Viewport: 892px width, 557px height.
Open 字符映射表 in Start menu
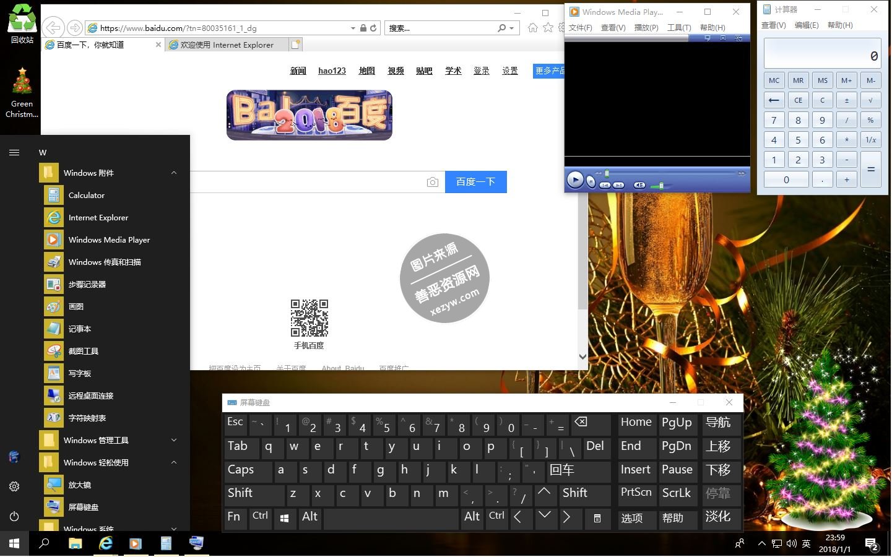[115, 418]
